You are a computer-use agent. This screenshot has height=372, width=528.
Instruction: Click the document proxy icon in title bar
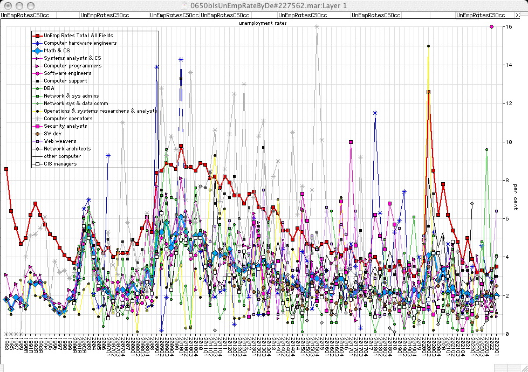pos(185,5)
